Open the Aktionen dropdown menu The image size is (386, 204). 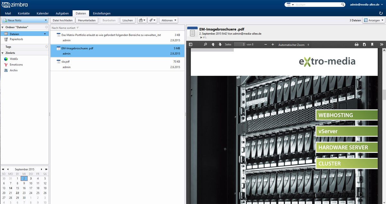click(x=169, y=20)
